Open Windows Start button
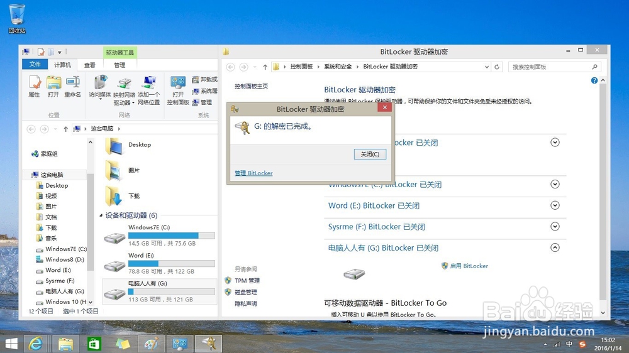The image size is (629, 353). (11, 344)
